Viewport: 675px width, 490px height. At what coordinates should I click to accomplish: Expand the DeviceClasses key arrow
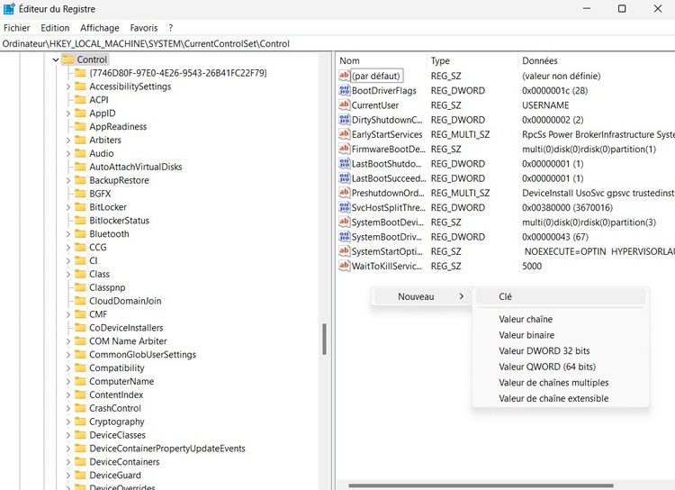click(67, 435)
